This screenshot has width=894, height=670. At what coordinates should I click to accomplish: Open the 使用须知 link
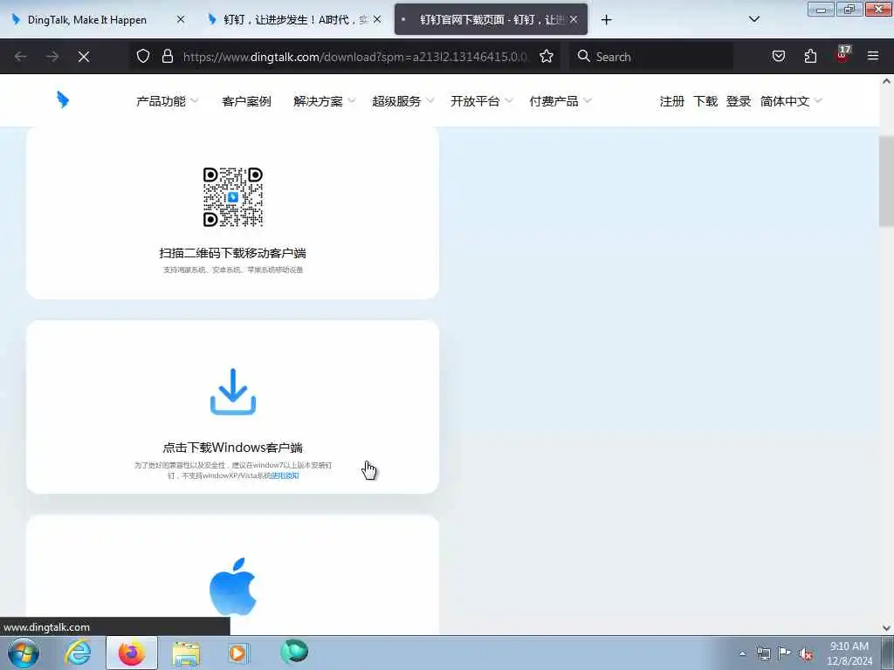pos(285,475)
